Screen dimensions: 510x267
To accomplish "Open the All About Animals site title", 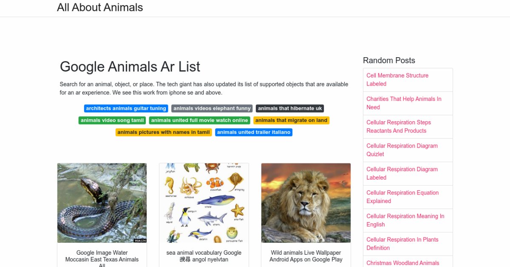I will (100, 8).
